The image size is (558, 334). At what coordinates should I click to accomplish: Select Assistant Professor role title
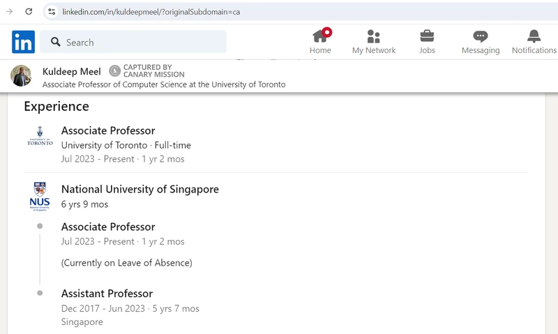tap(107, 294)
